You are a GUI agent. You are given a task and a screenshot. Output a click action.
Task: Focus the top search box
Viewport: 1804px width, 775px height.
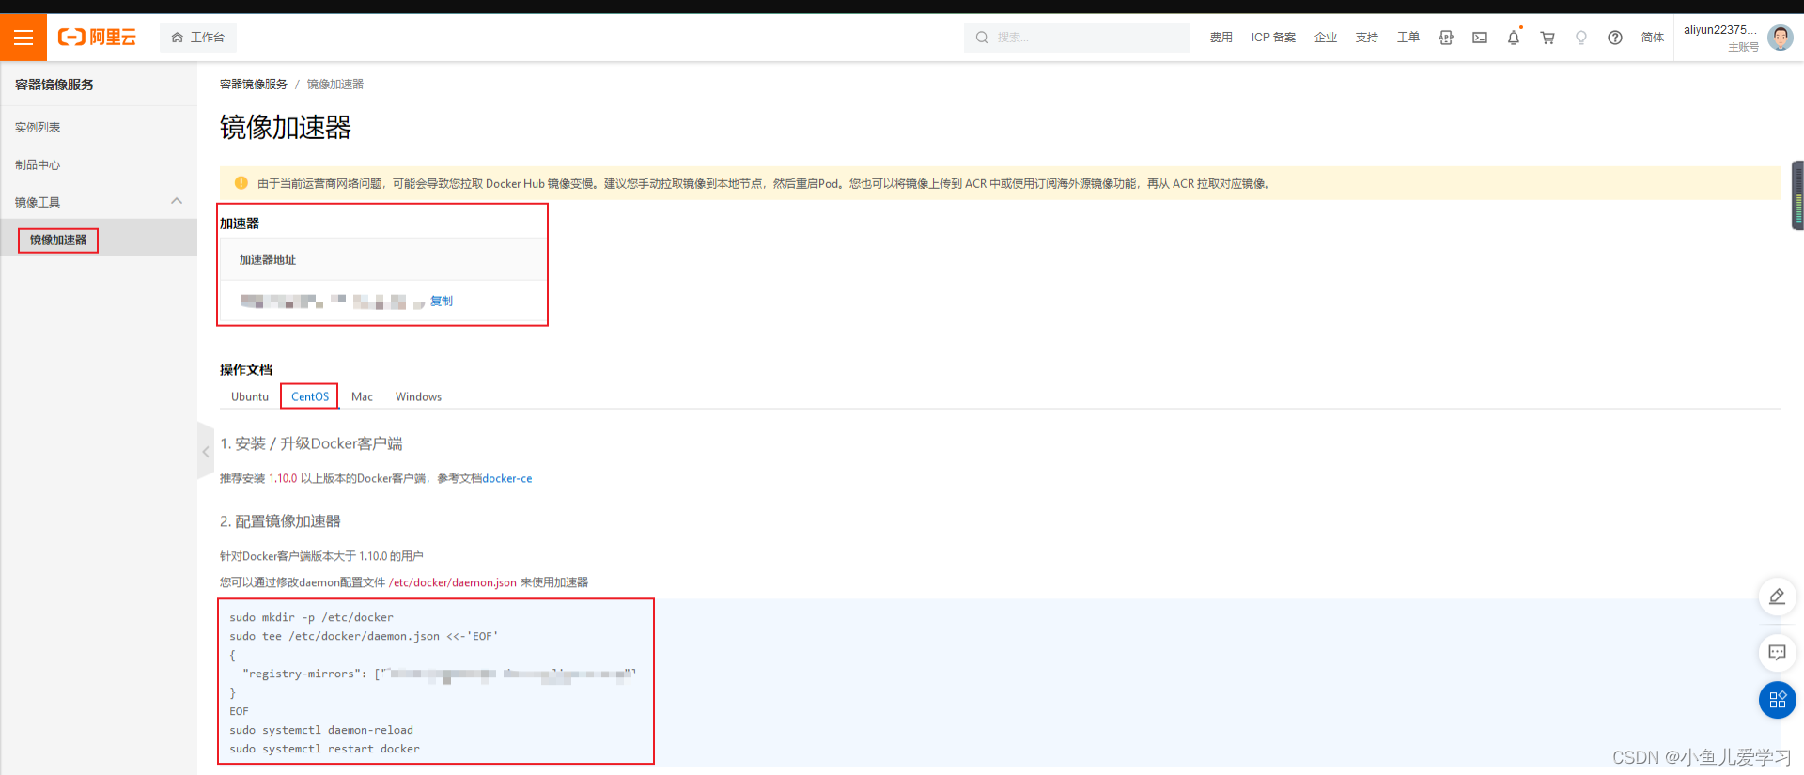(1076, 38)
